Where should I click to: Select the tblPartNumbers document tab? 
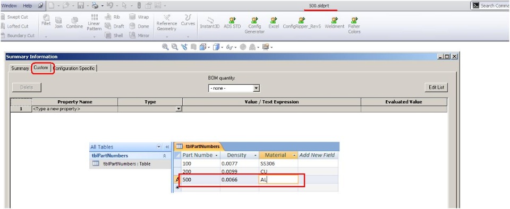click(199, 146)
